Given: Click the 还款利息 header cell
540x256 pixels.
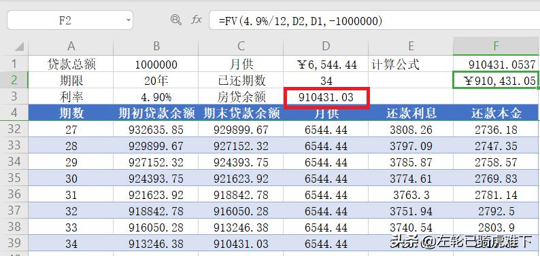Looking at the screenshot, I should 411,113.
